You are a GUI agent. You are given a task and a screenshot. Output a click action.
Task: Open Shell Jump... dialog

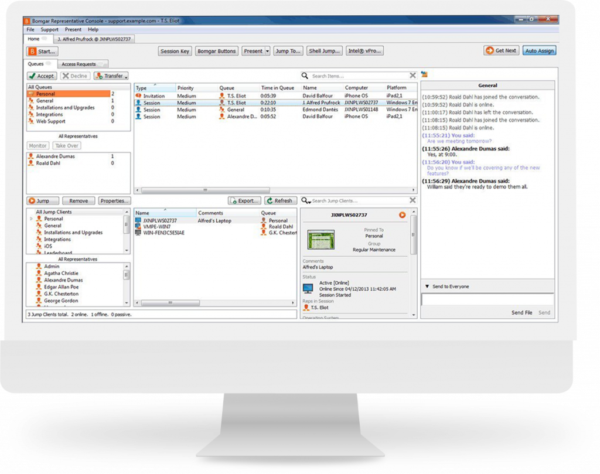point(324,51)
